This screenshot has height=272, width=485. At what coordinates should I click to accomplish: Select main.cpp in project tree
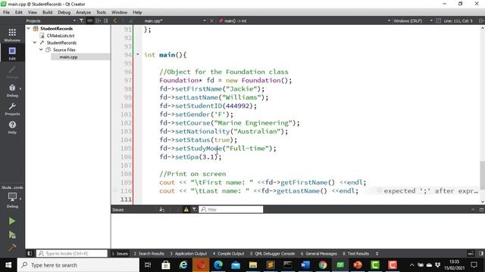69,57
